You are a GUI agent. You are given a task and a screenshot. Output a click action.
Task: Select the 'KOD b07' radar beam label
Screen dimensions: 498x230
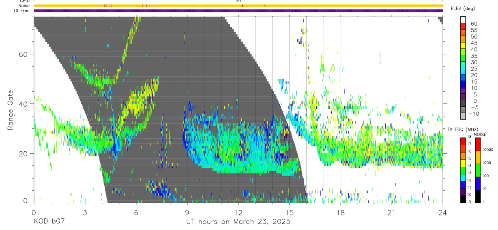point(49,222)
